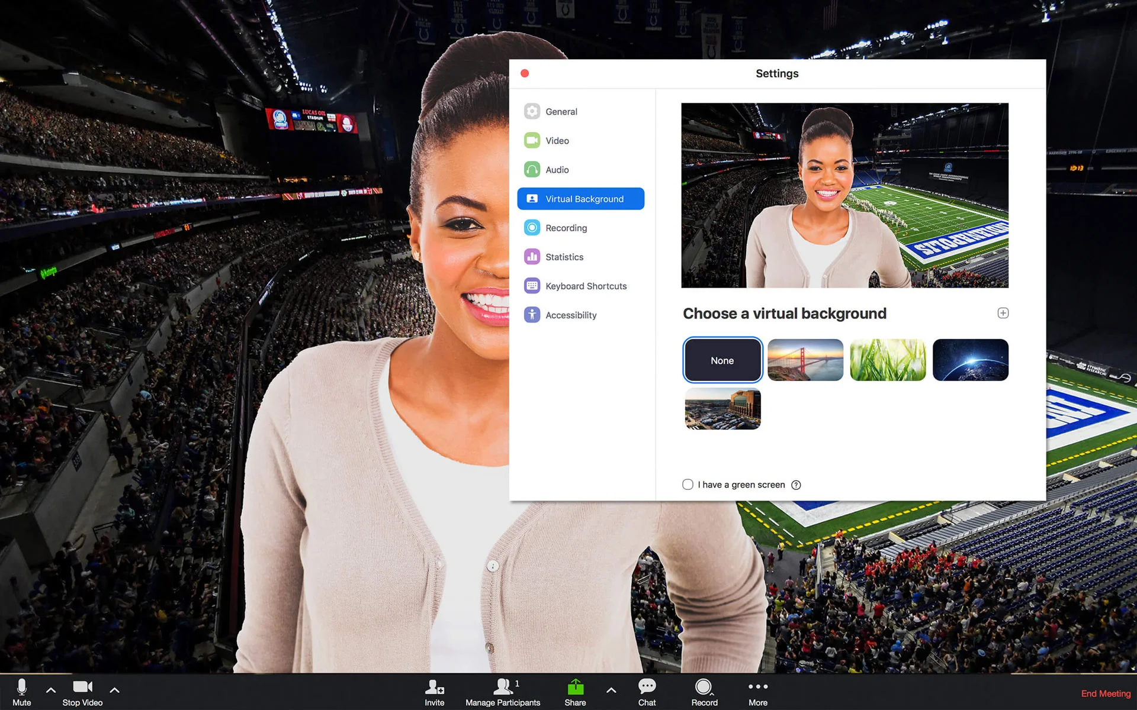Image resolution: width=1137 pixels, height=710 pixels.
Task: Stop video using camera icon
Action: coord(82,692)
